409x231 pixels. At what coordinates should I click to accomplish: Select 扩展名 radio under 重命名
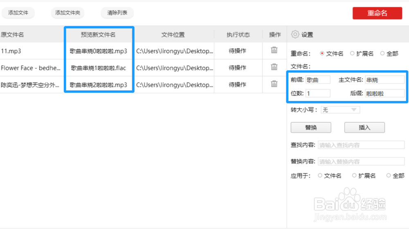click(x=352, y=54)
